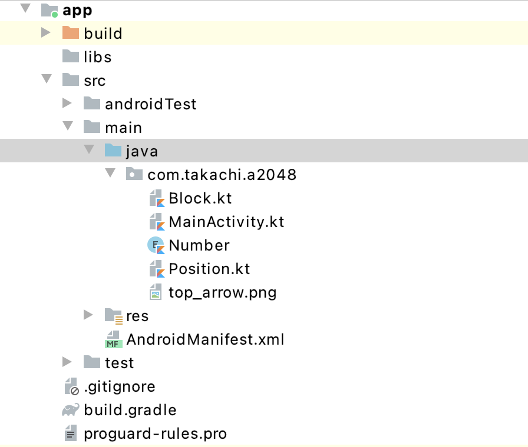Click the Kotlin icon next to MainActivity.kt
Viewport: 528px width, 447px height.
click(x=156, y=222)
